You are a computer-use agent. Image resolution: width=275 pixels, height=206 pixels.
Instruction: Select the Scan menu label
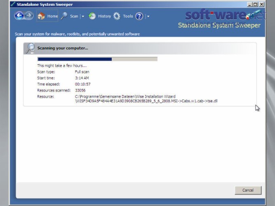74,16
